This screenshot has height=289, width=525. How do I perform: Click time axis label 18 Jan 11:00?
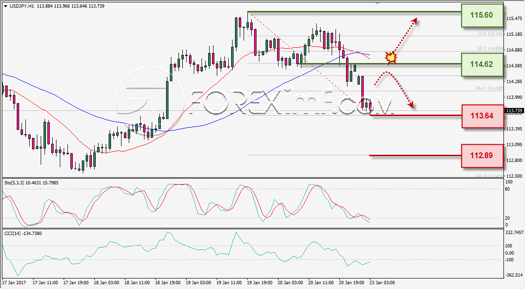[137, 283]
